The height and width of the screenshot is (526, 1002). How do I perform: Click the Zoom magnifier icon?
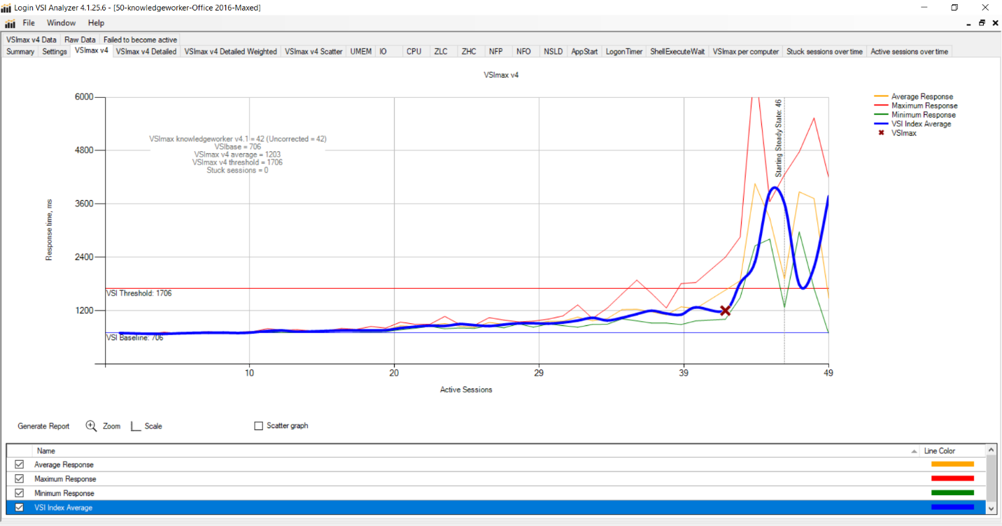point(91,426)
